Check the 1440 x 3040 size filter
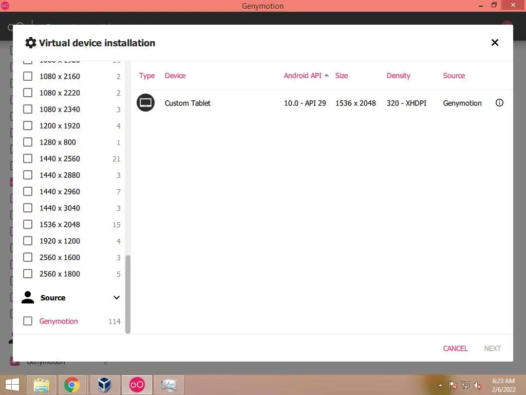This screenshot has width=526, height=395. [x=28, y=208]
